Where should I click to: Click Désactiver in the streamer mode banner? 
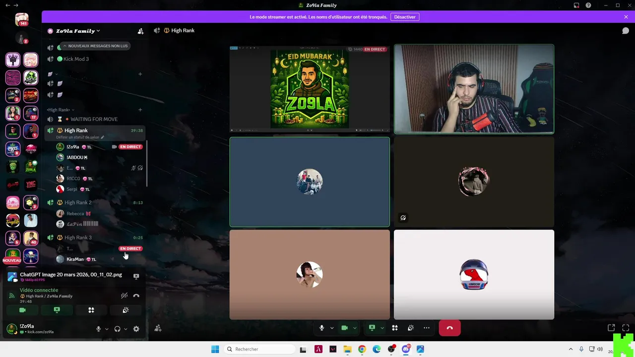[405, 17]
